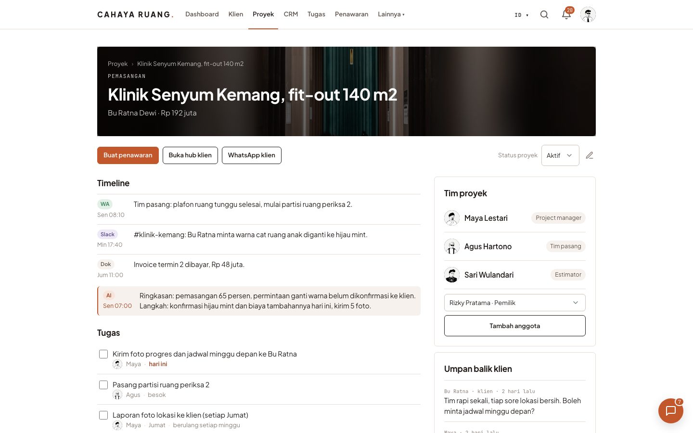
Task: Click Tim pasang role tag
Action: pyautogui.click(x=565, y=246)
